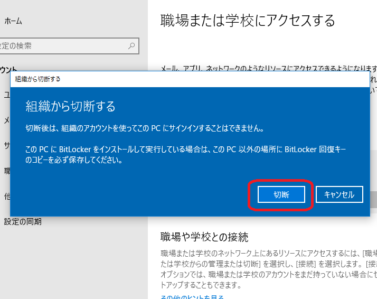Open ホーム in the Settings sidebar

13,21
